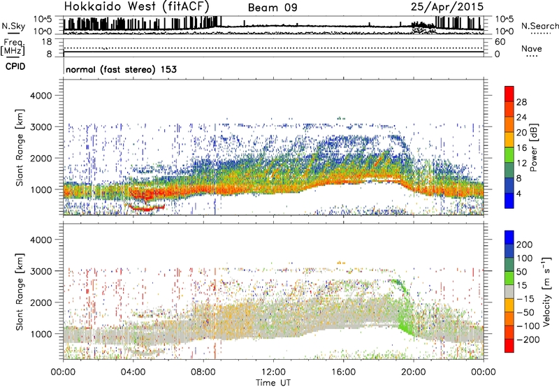Click the '20:00' time tick label
The width and height of the screenshot is (559, 387).
point(414,372)
